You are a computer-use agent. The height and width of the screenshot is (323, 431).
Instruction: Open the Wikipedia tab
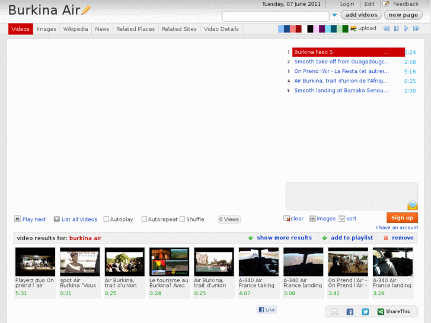[76, 29]
